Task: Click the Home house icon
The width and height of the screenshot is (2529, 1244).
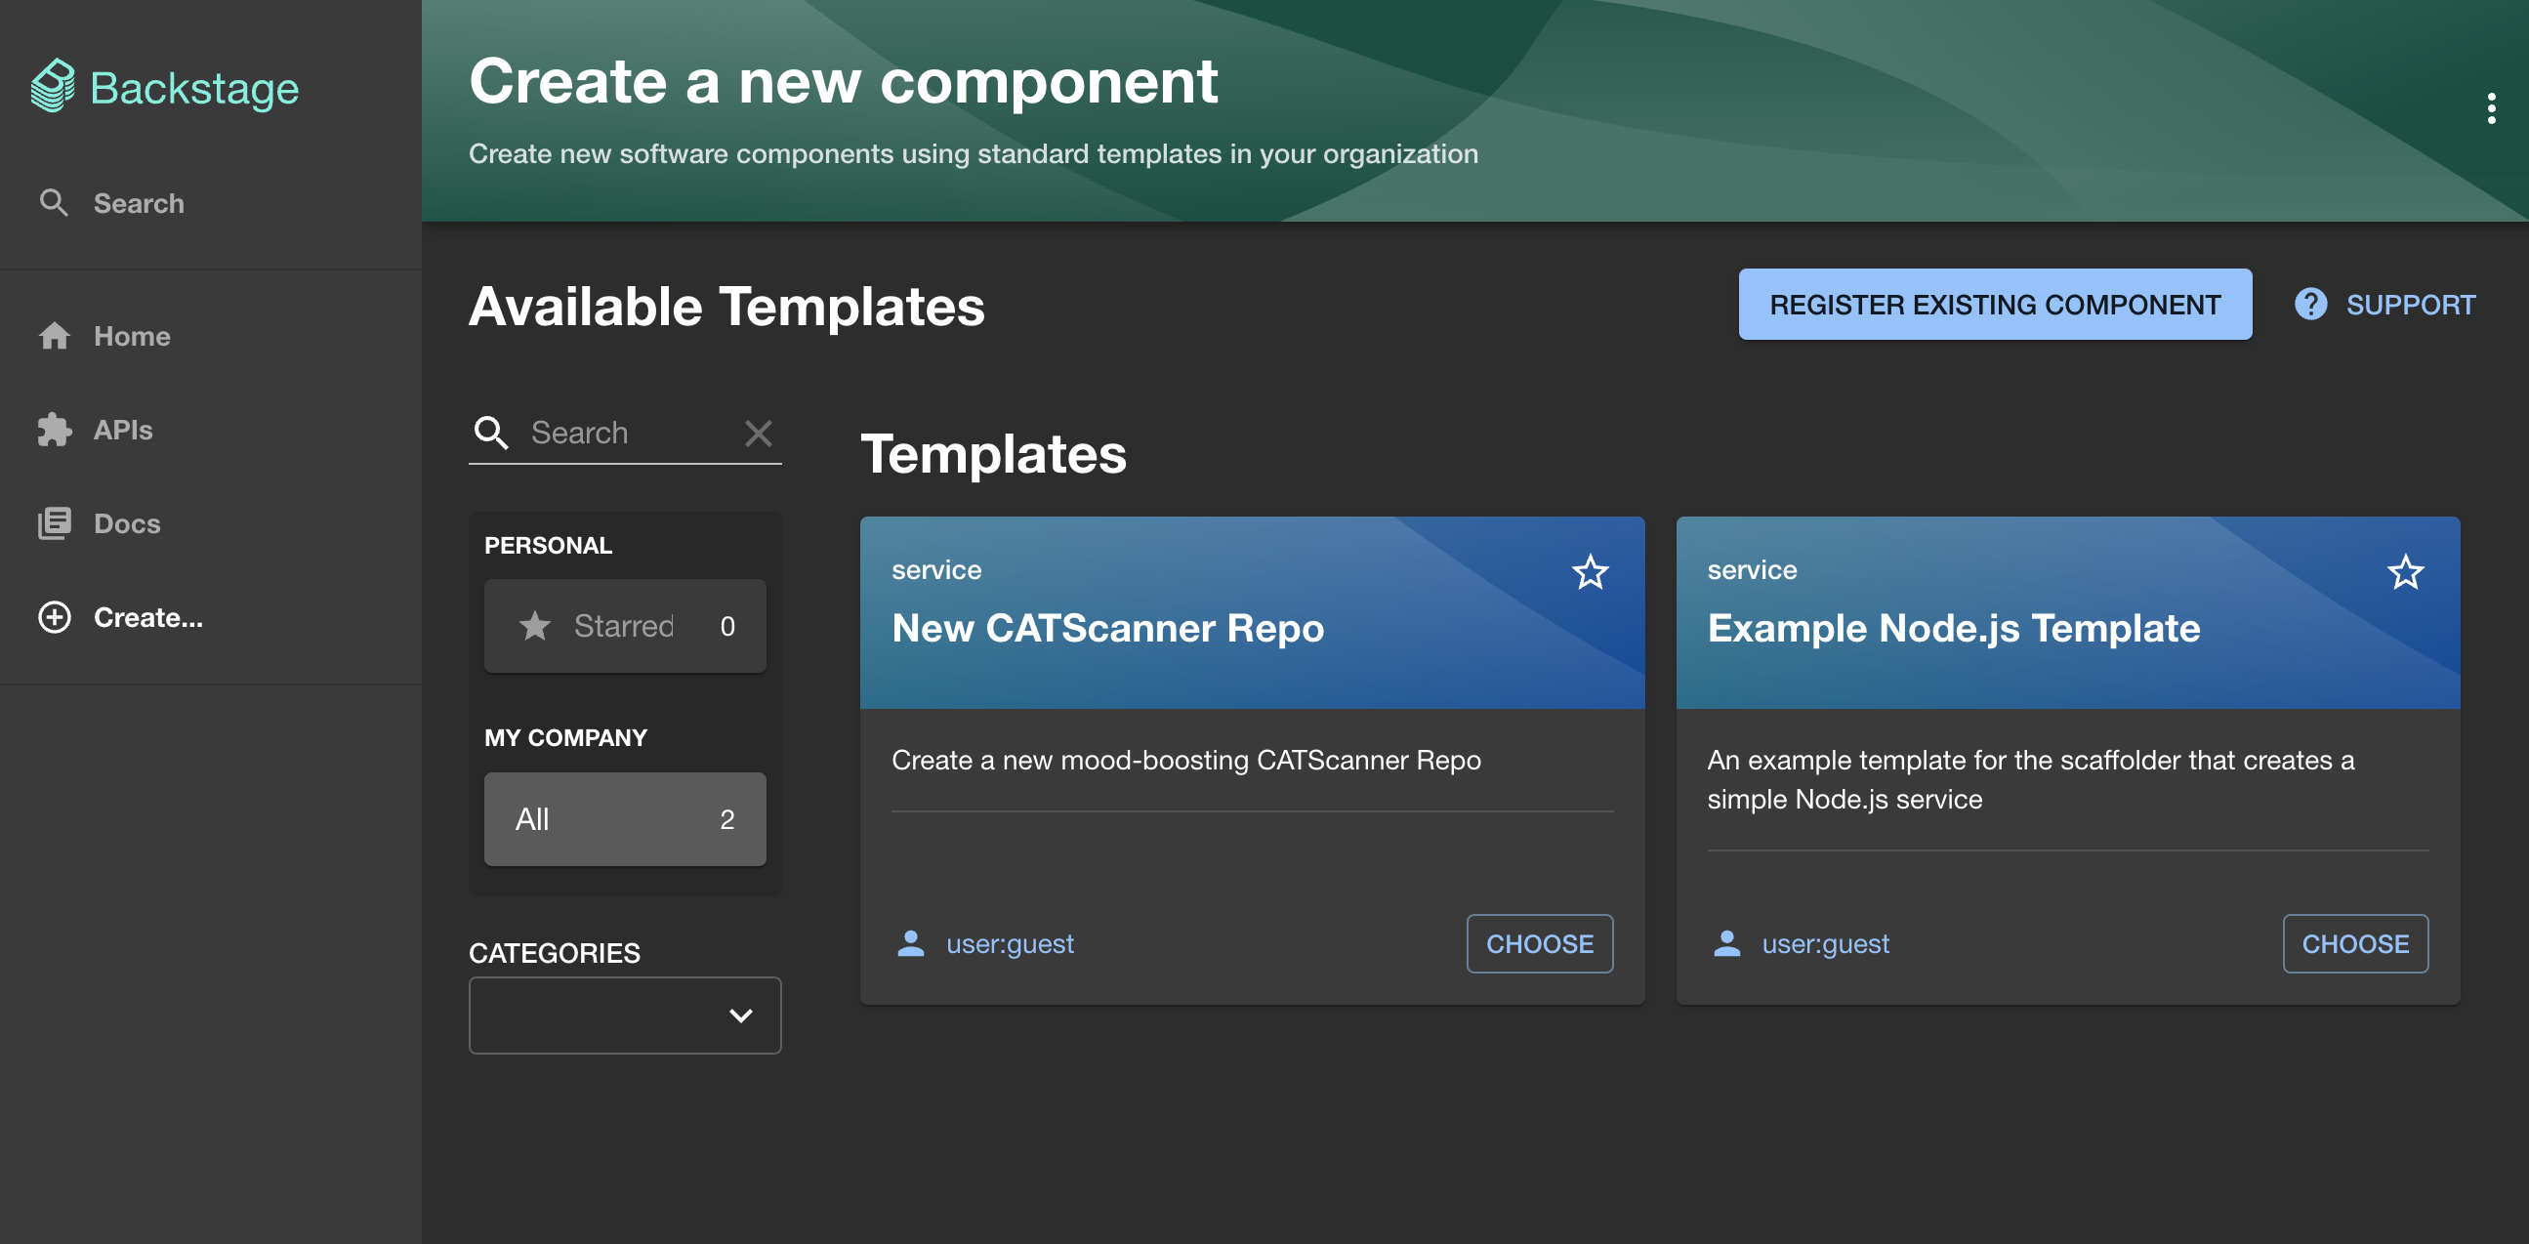Action: [54, 336]
